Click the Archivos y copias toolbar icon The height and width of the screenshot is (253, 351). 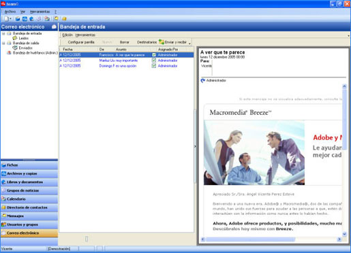click(25, 19)
